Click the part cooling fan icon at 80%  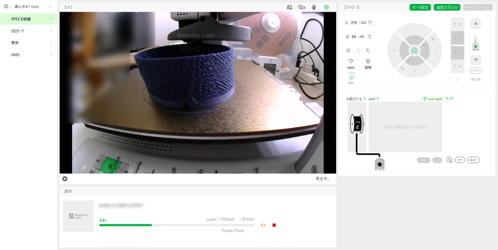click(x=351, y=77)
